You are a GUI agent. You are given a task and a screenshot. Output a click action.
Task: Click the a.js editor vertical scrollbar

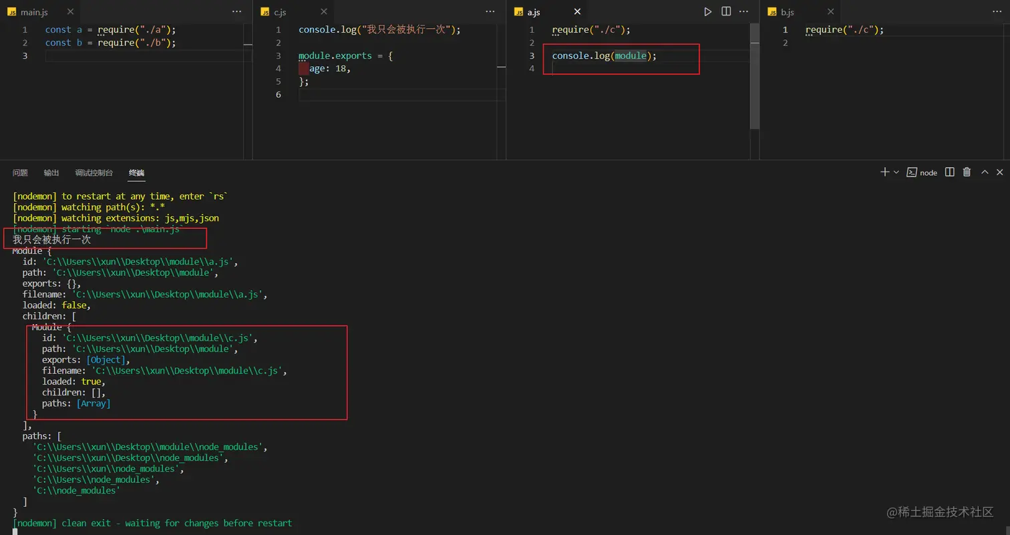tap(755, 76)
